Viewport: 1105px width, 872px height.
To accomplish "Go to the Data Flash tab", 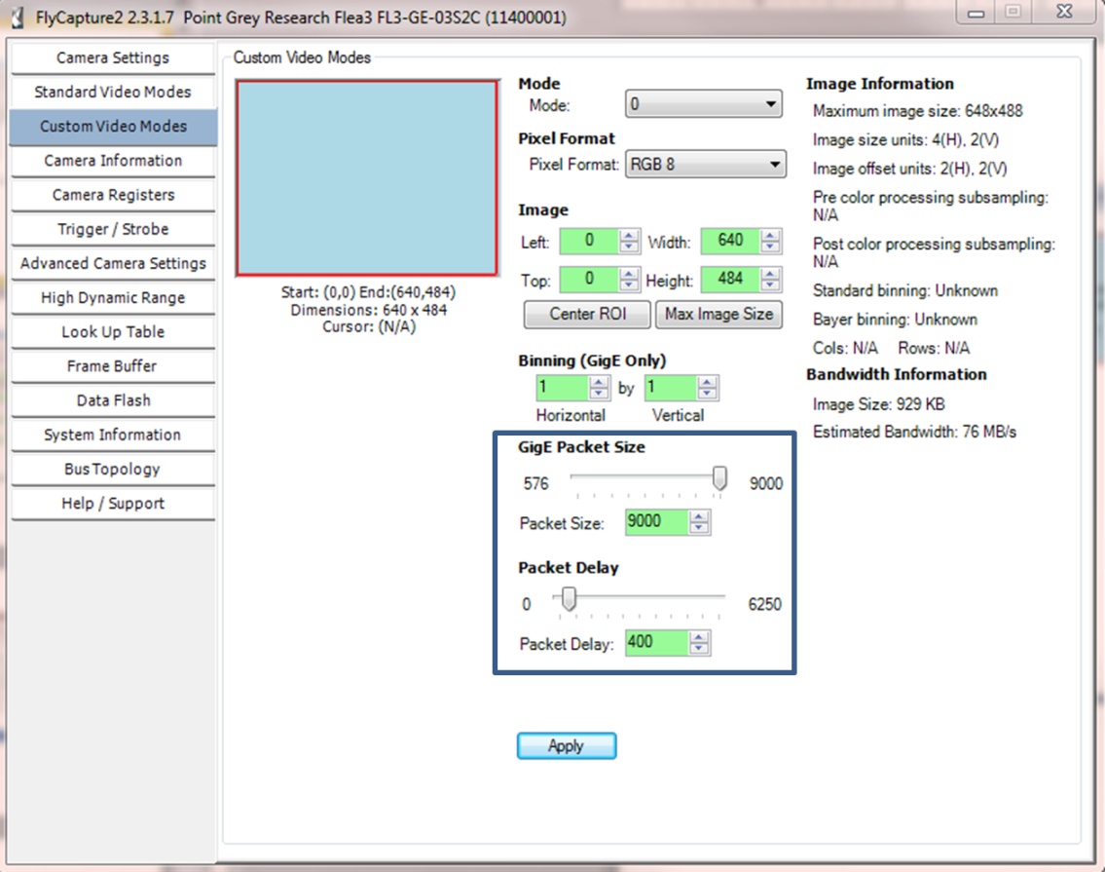I will (x=113, y=400).
